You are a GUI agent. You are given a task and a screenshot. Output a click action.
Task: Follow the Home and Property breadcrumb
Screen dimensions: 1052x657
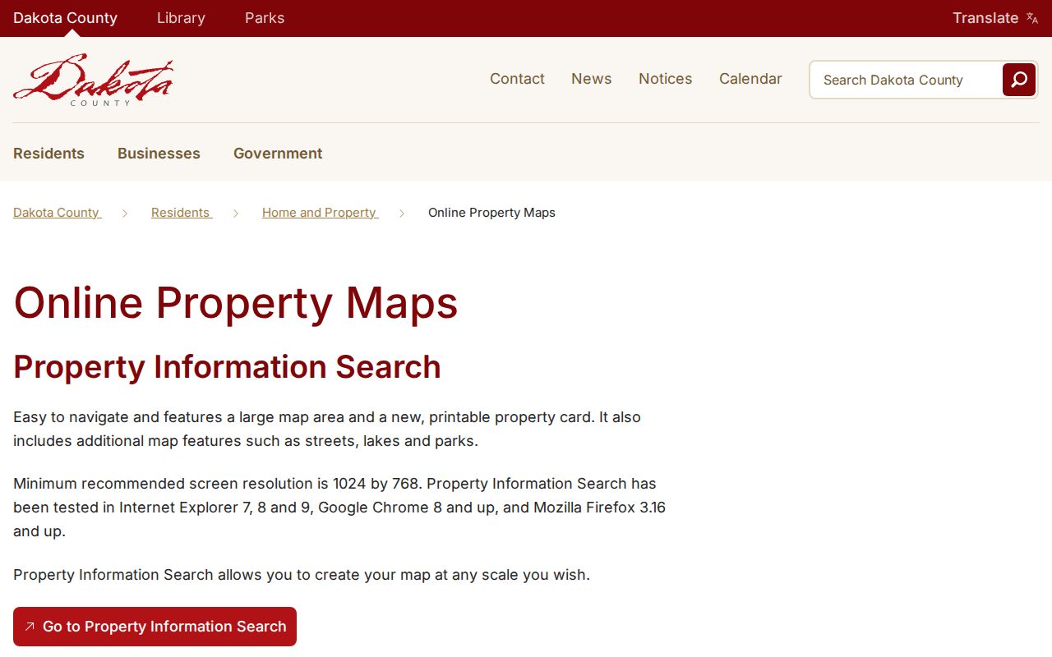click(320, 213)
